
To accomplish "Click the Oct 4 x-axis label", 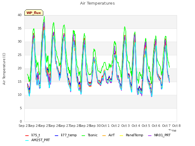I will click(x=136, y=126).
